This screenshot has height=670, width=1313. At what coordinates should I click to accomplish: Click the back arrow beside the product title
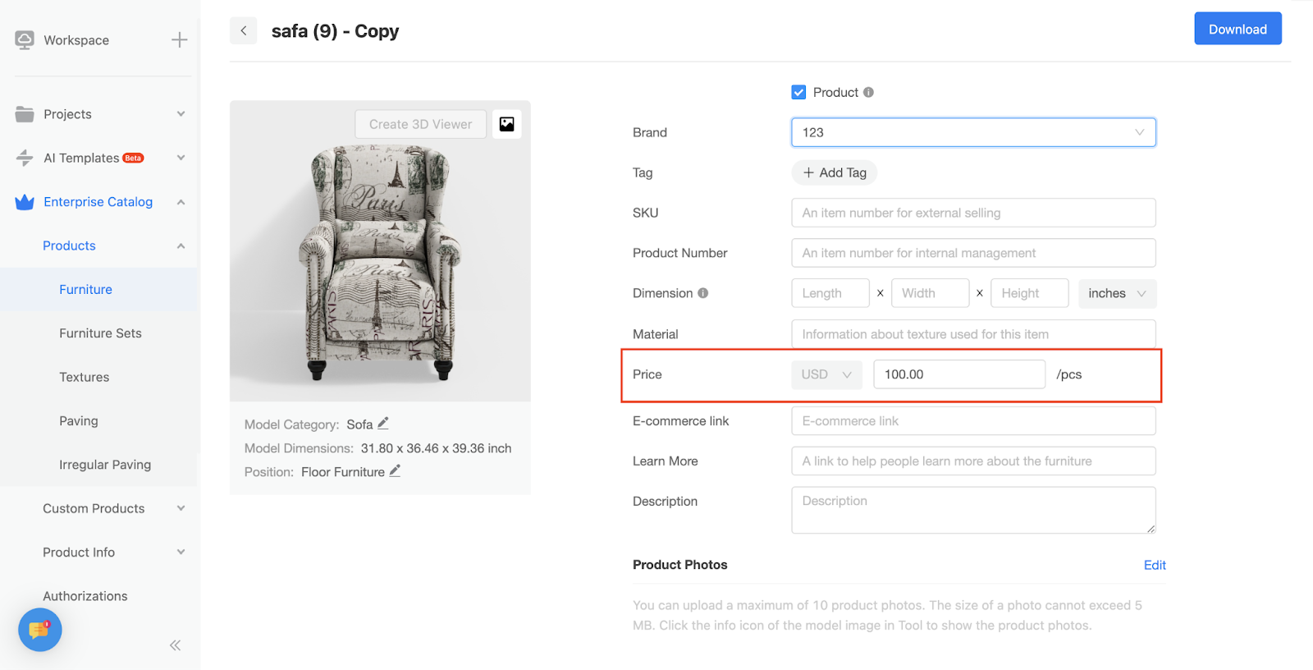pyautogui.click(x=243, y=31)
